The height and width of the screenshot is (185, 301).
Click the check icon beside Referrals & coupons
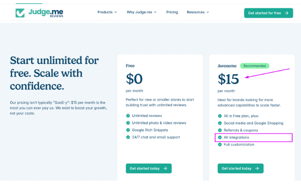(x=220, y=131)
